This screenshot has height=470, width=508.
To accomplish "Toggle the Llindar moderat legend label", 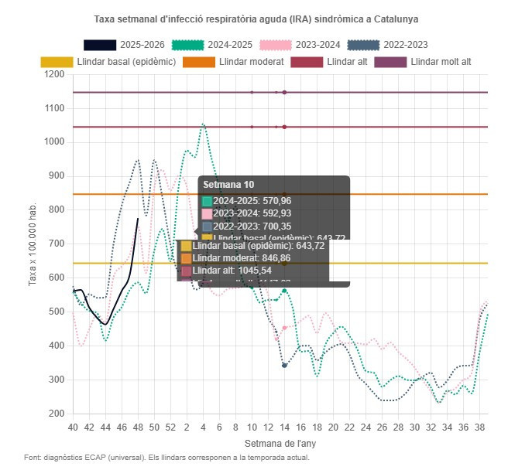I will click(251, 61).
